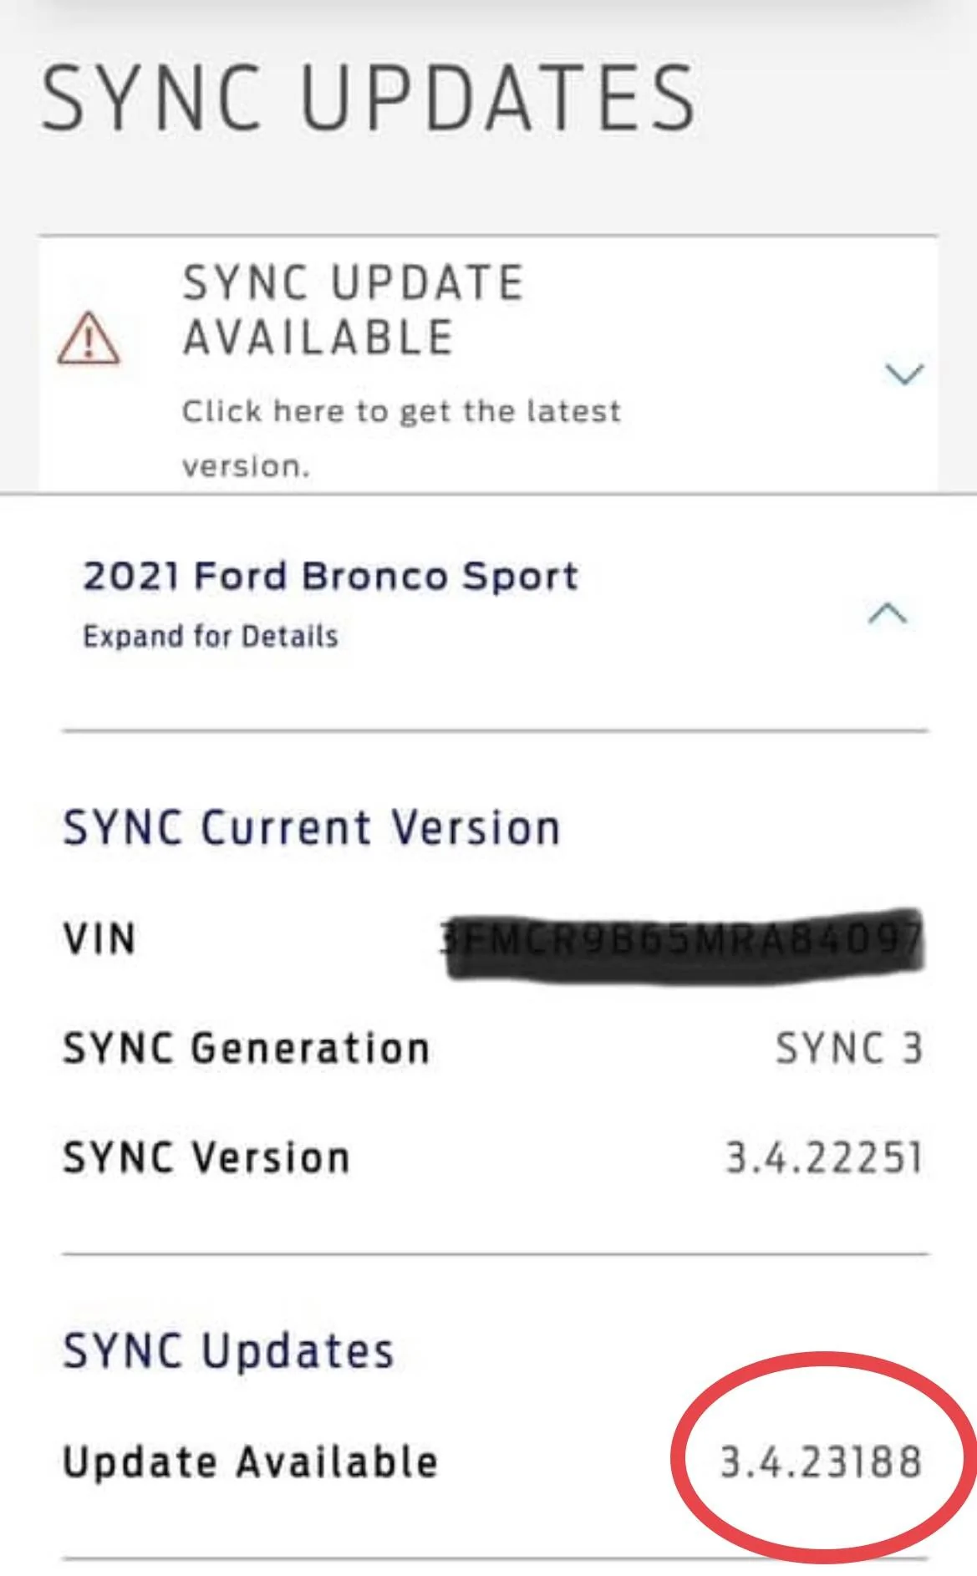Click the SYNC Generation label
The height and width of the screenshot is (1576, 977).
(247, 1049)
